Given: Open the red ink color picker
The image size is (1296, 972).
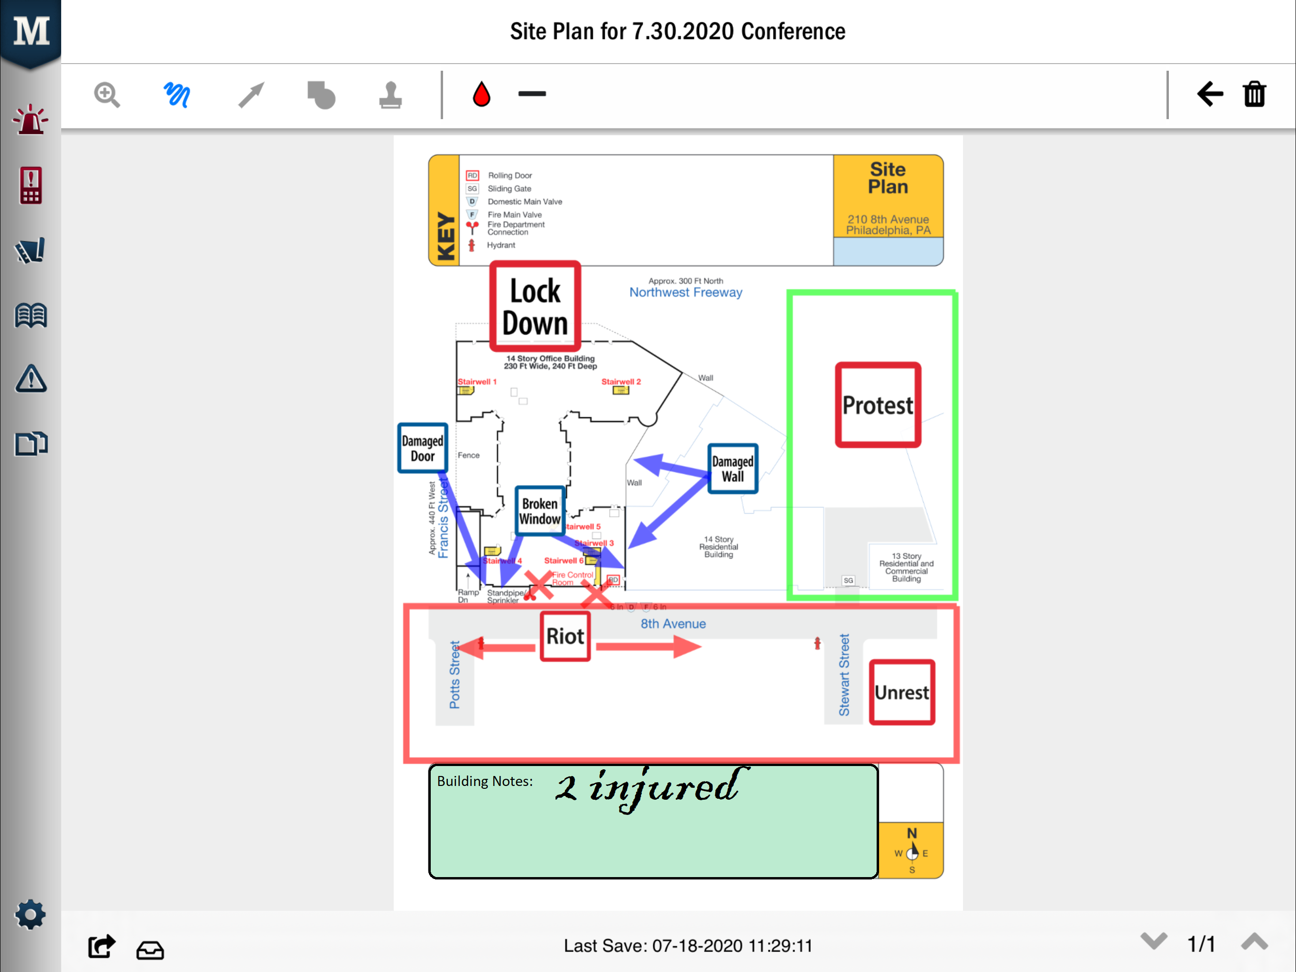Looking at the screenshot, I should (x=481, y=94).
